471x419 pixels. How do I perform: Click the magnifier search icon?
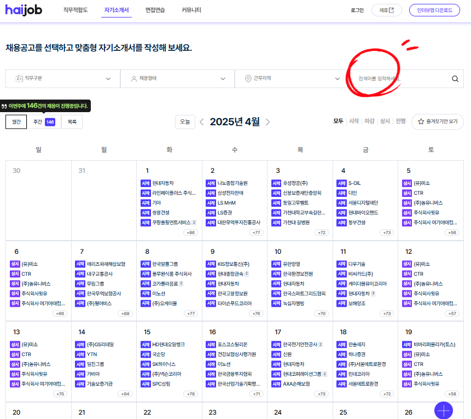[455, 79]
